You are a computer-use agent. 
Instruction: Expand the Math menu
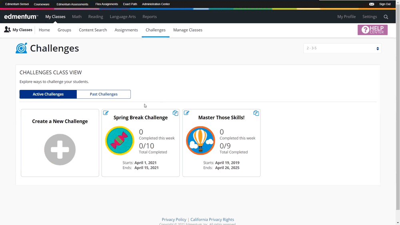tap(77, 17)
